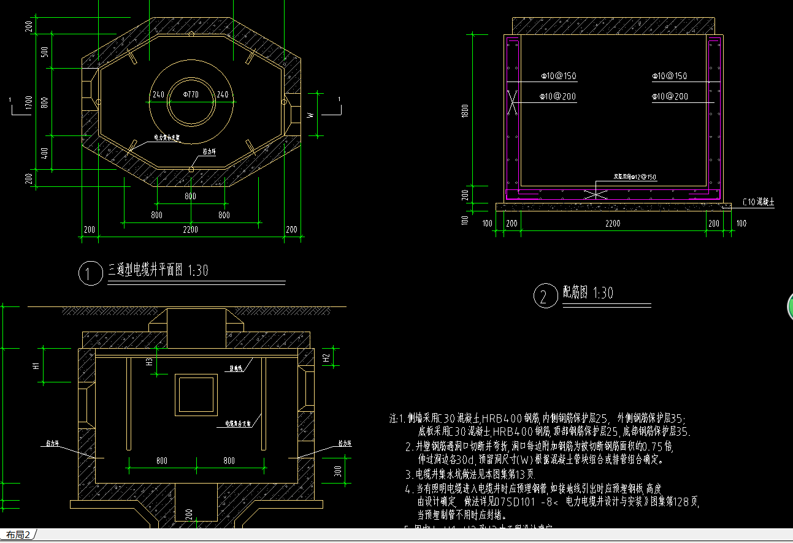Image resolution: width=793 pixels, height=543 pixels.
Task: Select the 双层双向Φ12@150 rebar annotation
Action: pos(635,177)
